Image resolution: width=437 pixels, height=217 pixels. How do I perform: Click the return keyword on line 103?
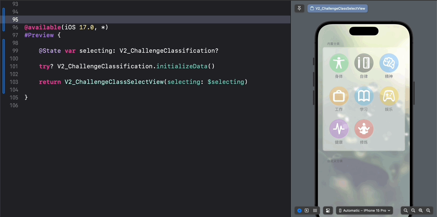pos(50,82)
